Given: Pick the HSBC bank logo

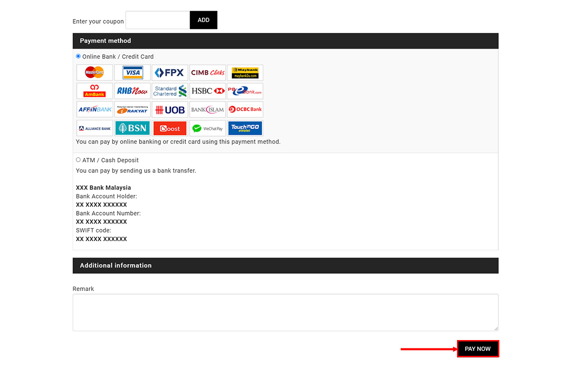Looking at the screenshot, I should pos(208,91).
